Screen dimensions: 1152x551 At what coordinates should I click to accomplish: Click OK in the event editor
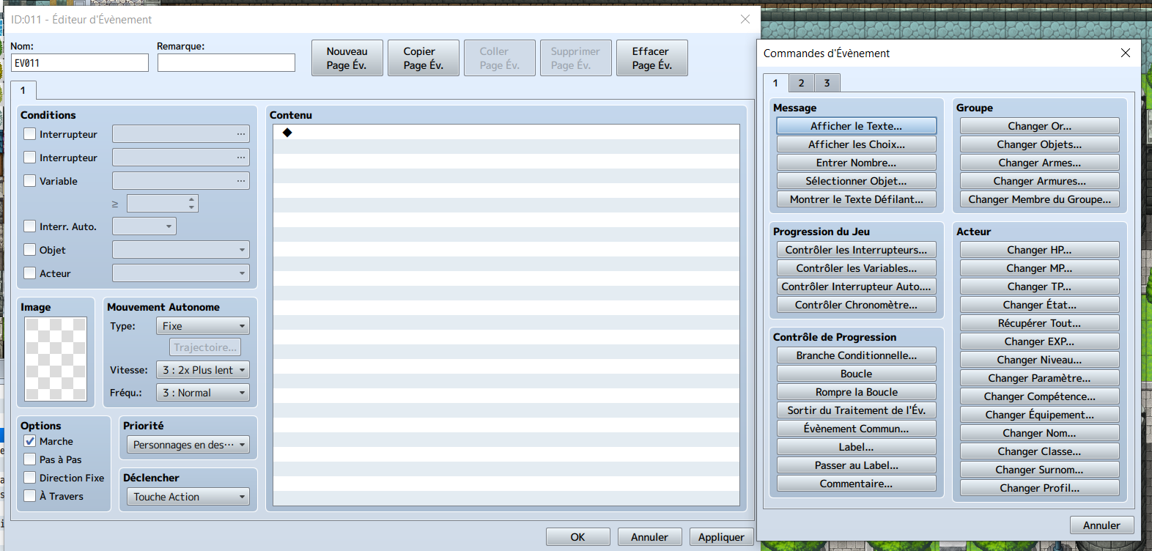click(x=578, y=537)
